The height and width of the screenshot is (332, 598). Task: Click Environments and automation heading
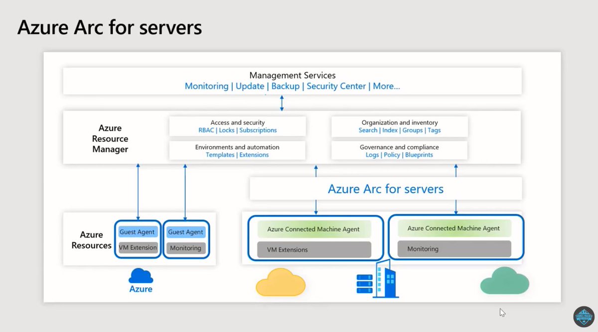[x=237, y=147]
